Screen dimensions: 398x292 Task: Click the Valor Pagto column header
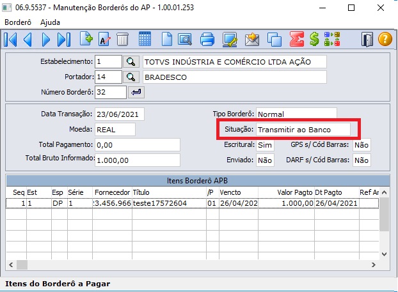(x=286, y=192)
